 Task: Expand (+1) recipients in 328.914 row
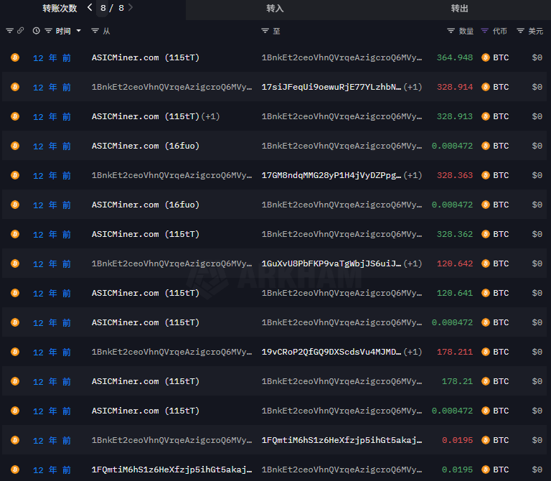[413, 87]
